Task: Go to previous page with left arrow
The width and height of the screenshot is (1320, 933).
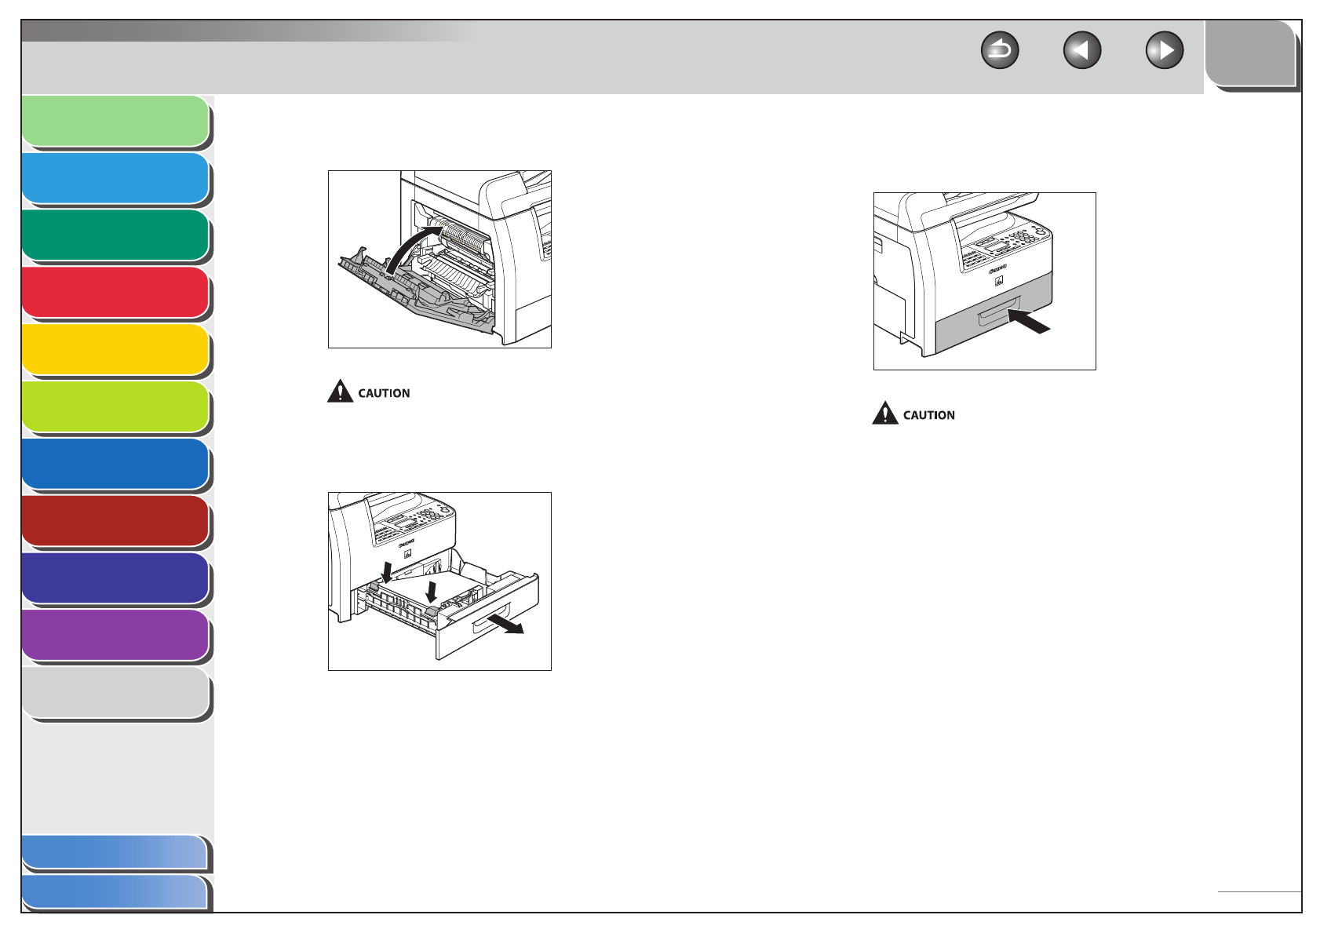Action: (x=1081, y=51)
